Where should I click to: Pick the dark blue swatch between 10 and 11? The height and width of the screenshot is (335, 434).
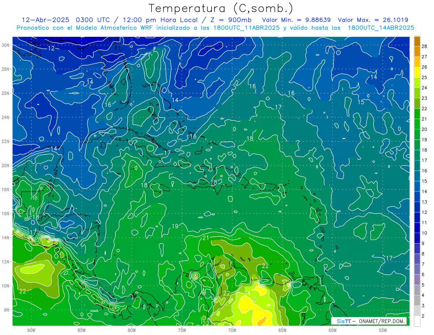coord(417,228)
